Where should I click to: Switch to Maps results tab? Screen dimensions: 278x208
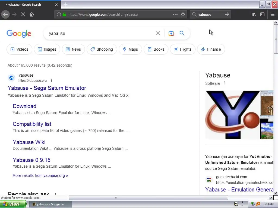click(130, 49)
